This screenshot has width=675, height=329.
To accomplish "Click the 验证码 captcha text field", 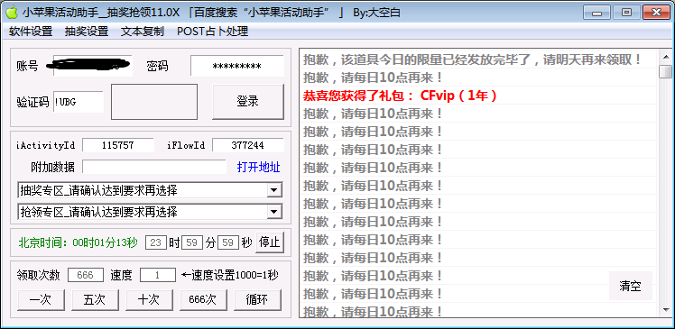I will point(79,102).
